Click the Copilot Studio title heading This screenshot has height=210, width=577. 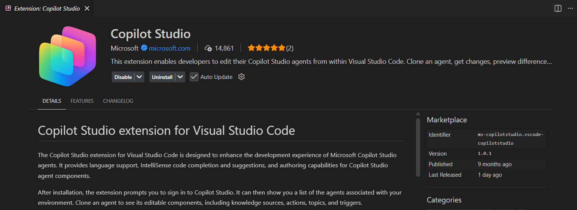tap(150, 34)
